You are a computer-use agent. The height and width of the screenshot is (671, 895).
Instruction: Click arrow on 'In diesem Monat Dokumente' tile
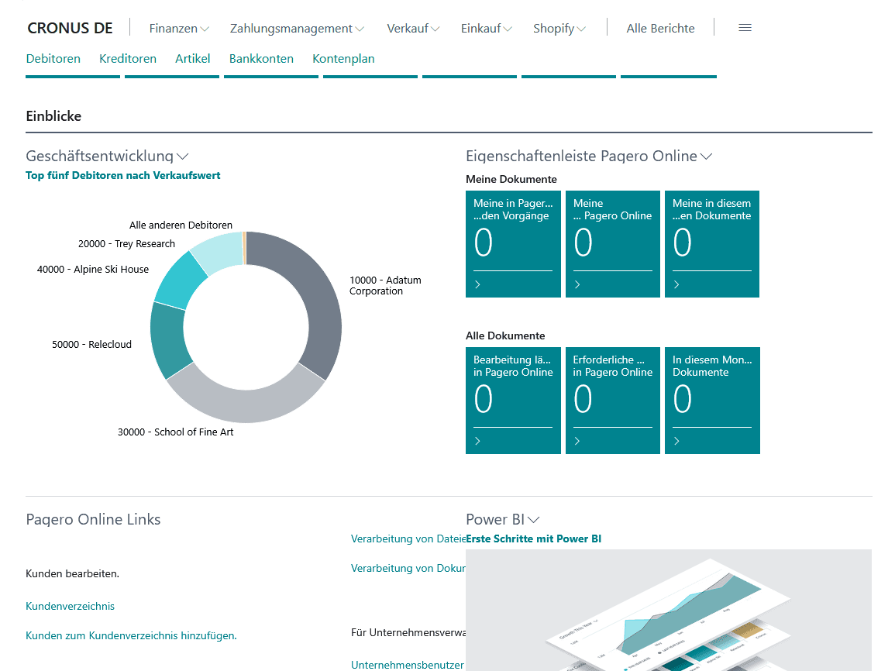pyautogui.click(x=676, y=441)
